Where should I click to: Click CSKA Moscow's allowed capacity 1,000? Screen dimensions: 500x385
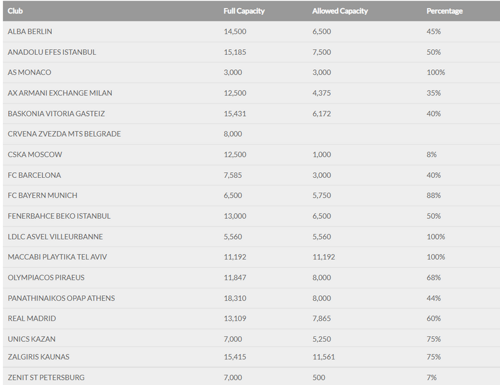coord(322,155)
